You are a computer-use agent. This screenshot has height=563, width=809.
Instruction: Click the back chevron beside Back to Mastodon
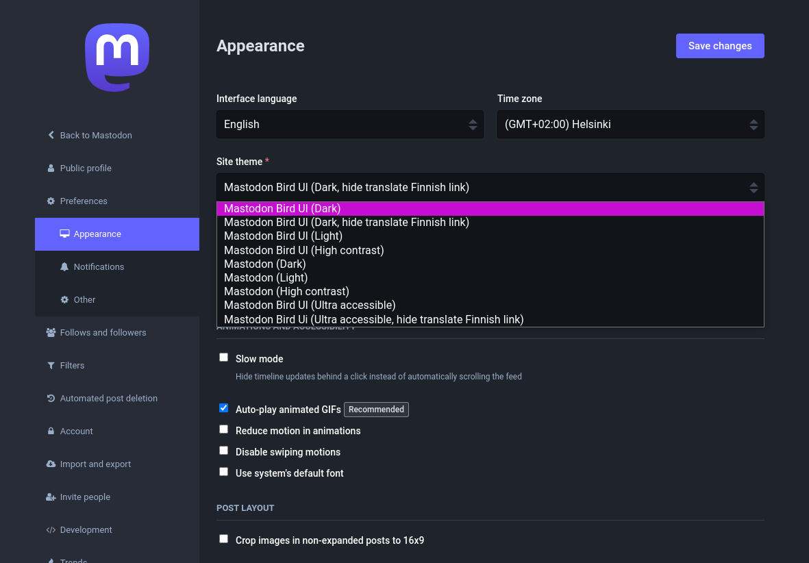pos(51,135)
